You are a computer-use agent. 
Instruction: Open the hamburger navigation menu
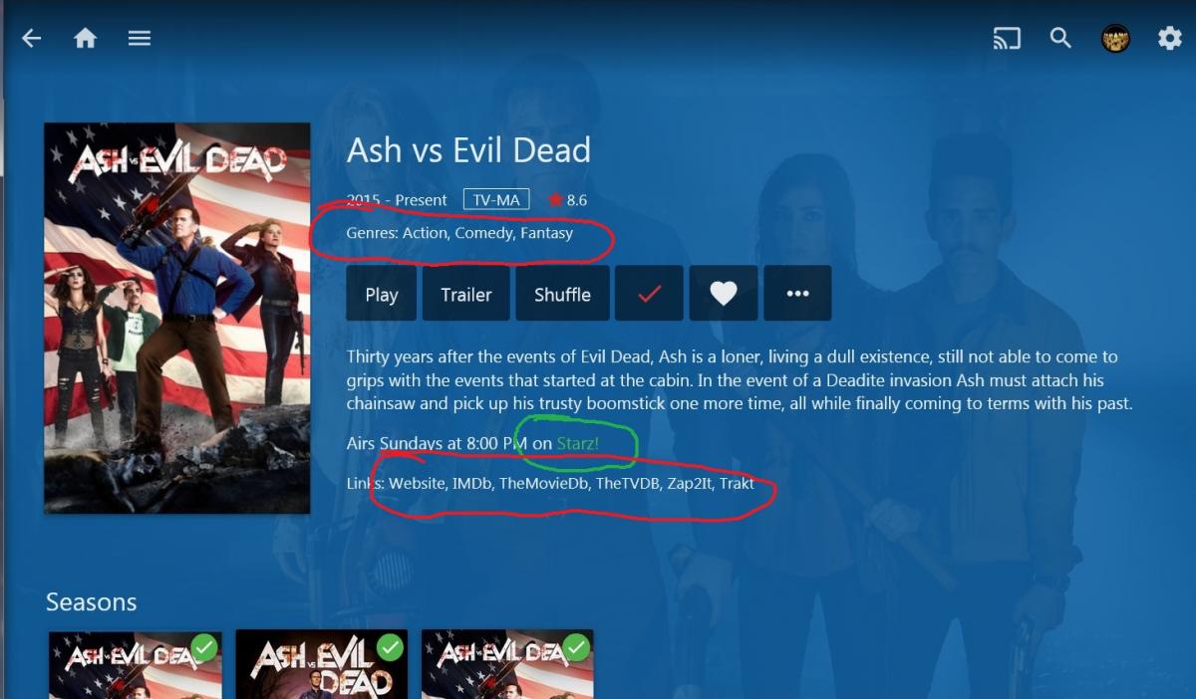(140, 38)
